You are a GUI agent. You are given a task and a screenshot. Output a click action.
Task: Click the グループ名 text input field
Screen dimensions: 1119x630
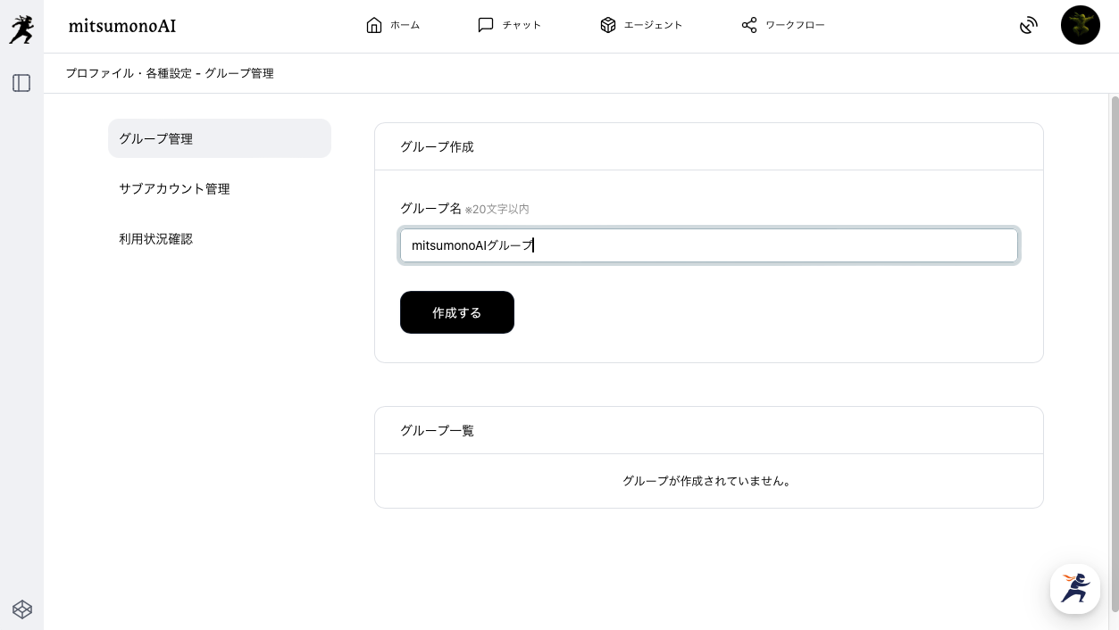pyautogui.click(x=708, y=245)
